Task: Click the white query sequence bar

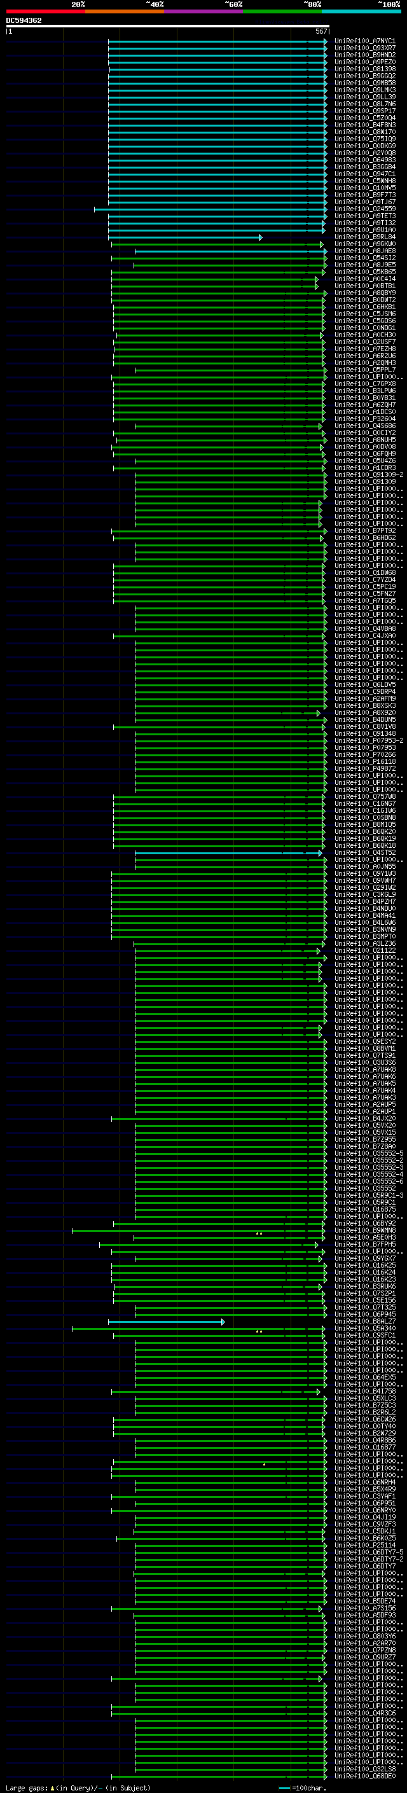Action: [168, 27]
